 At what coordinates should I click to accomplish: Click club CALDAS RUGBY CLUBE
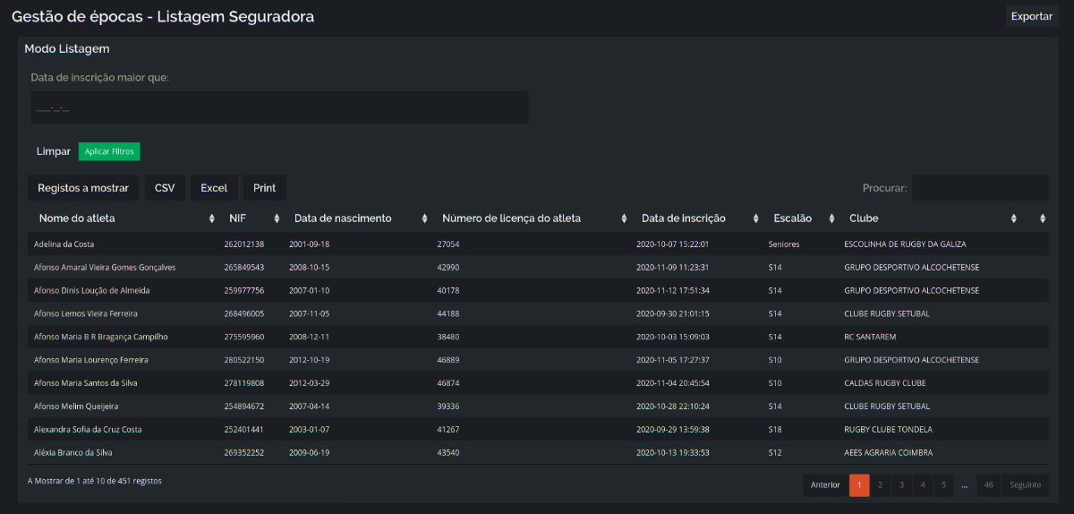tap(885, 383)
